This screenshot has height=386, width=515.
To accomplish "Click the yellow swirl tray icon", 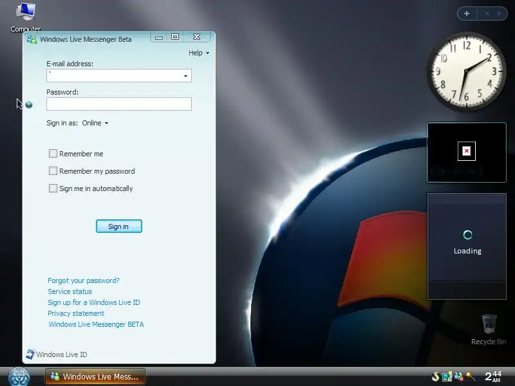I will click(436, 376).
